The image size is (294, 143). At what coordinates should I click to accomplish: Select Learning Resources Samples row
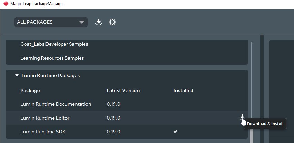pyautogui.click(x=127, y=58)
